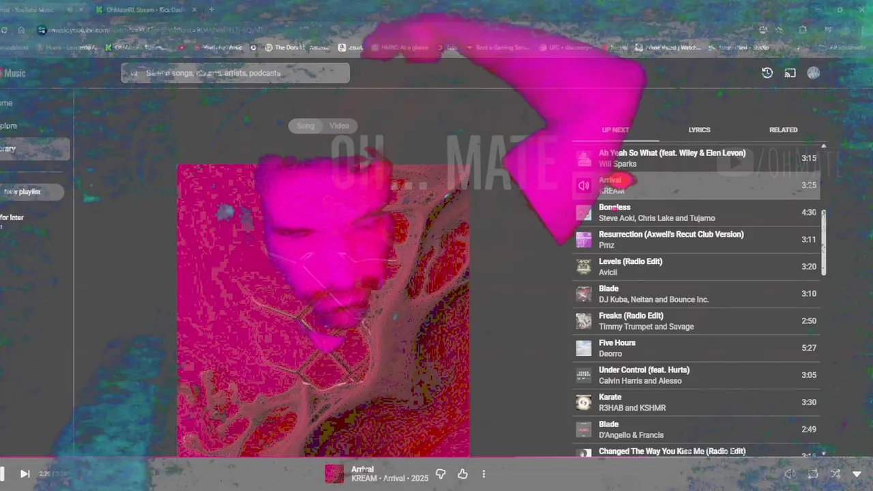Open more actions three-dot menu
Screen dimensions: 873x491
click(x=484, y=474)
